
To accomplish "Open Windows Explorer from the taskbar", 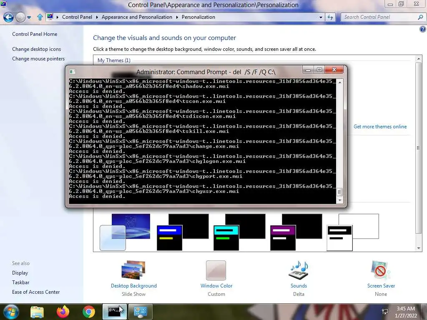I will 37,312.
